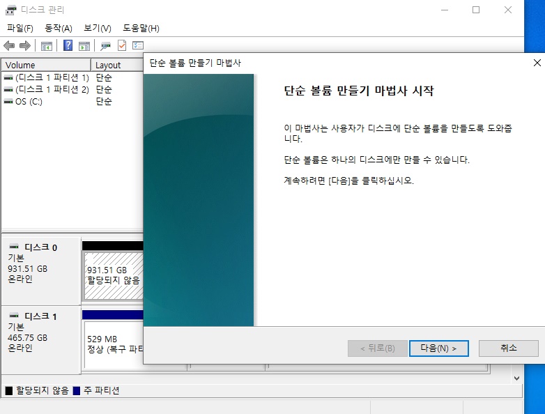Click drive icon next to OS (C:)
Screen dimensions: 545x414
(x=8, y=102)
